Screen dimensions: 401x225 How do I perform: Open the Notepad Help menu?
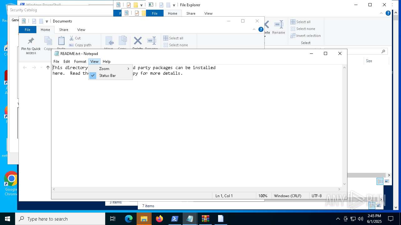107,62
